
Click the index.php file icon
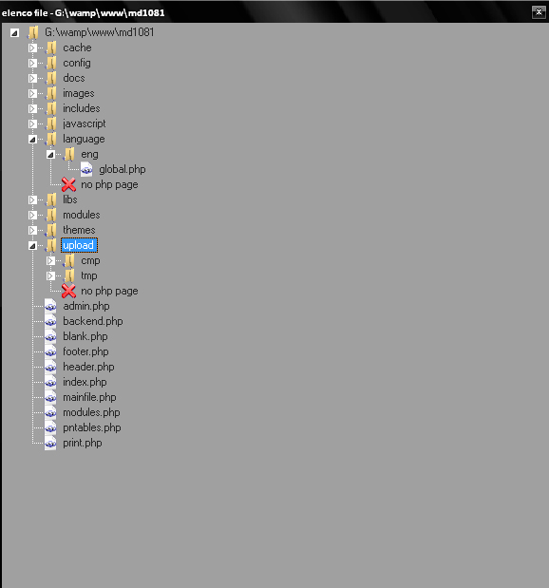[x=50, y=382]
